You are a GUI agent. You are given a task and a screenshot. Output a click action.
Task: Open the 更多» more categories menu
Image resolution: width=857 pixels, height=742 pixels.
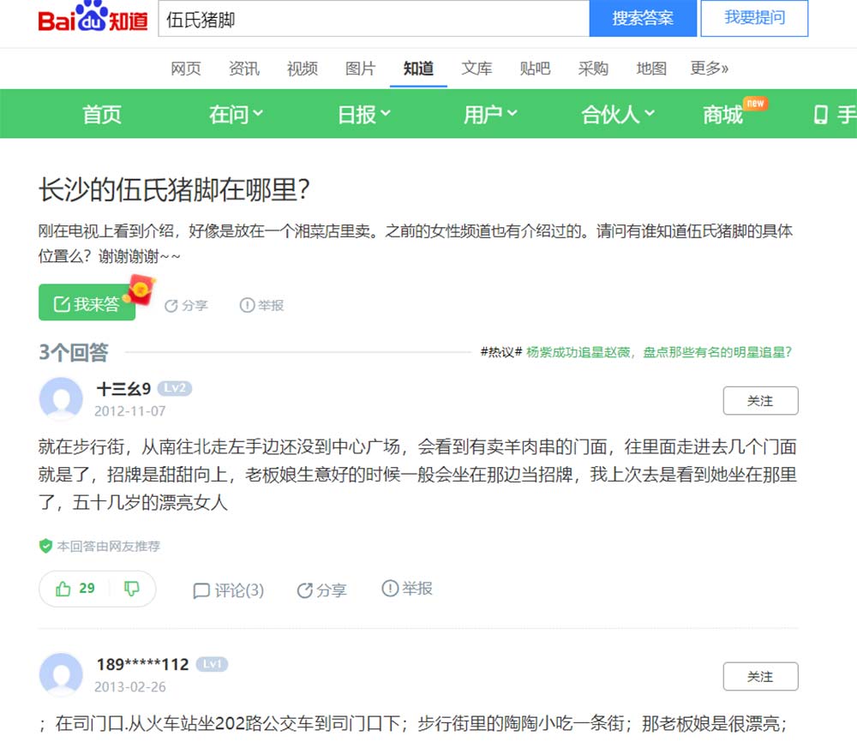click(x=709, y=69)
